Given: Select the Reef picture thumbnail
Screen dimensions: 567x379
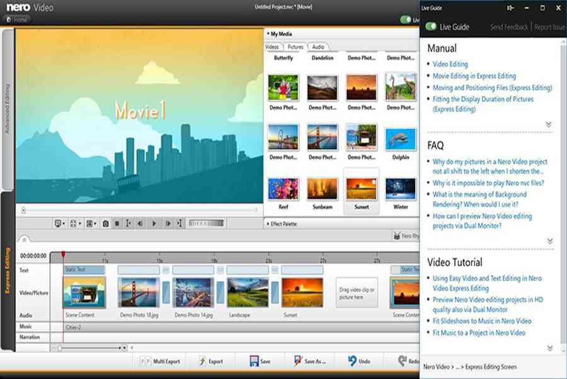Looking at the screenshot, I should 283,189.
